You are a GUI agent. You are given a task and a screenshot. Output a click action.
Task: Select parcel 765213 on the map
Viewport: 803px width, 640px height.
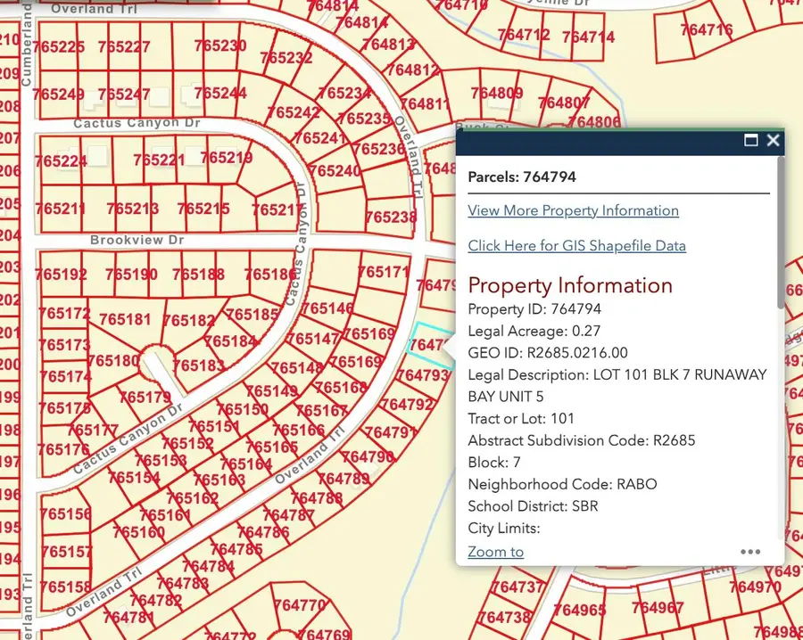(x=132, y=209)
